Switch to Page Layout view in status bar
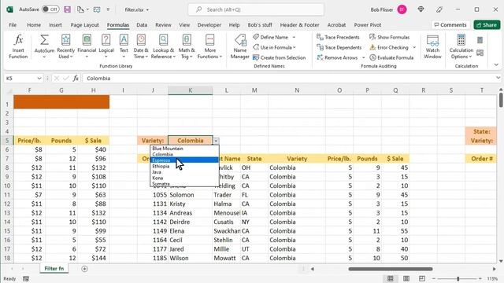Screen dimensions: 504x283 [x=406, y=278]
